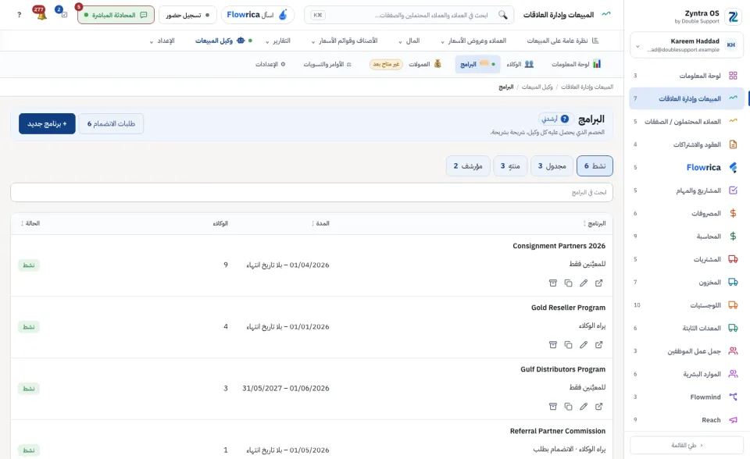This screenshot has width=750, height=459.
Task: Open طلبات الانضمام 6 requests
Action: tap(111, 124)
